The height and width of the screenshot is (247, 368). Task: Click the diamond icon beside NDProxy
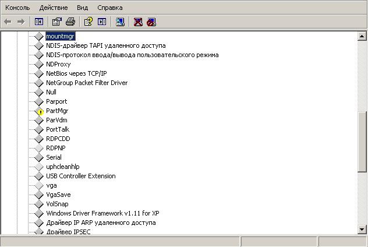pyautogui.click(x=39, y=64)
